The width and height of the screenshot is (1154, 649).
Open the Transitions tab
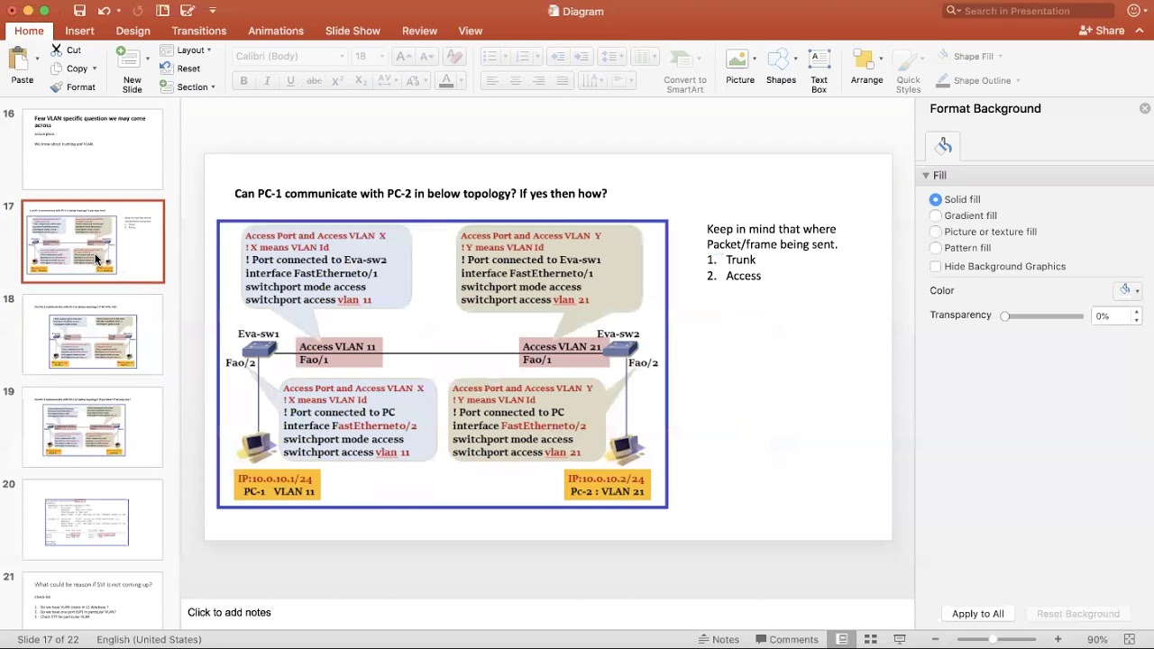(x=199, y=31)
